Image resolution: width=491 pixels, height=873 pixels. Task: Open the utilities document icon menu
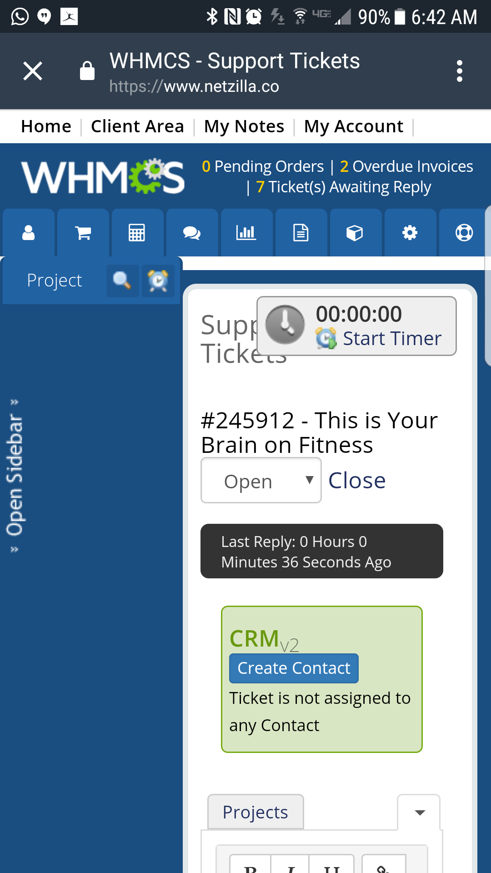[x=301, y=233]
